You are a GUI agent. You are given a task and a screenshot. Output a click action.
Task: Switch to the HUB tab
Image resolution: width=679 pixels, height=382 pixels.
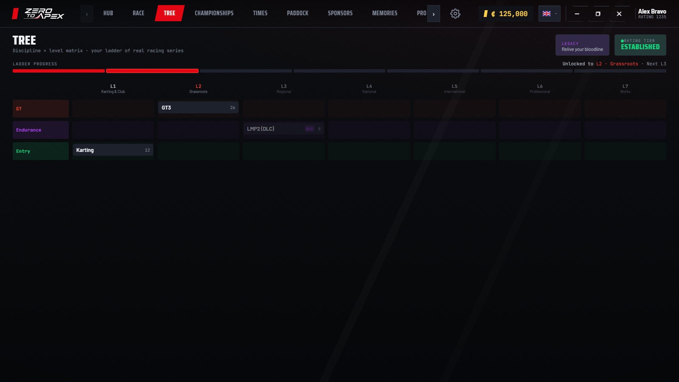point(108,13)
